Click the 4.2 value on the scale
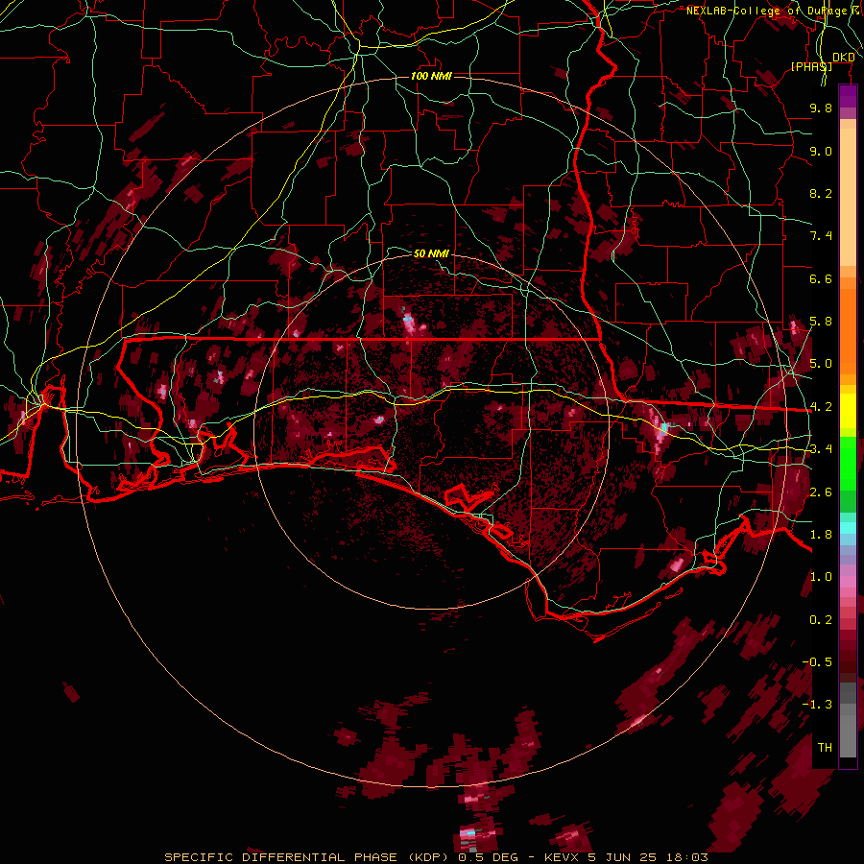The image size is (864, 864). coord(821,407)
